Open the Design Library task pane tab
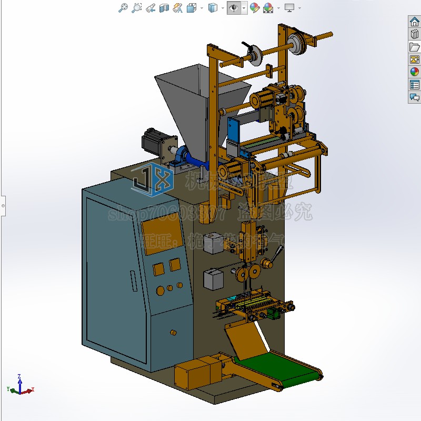Image resolution: width=421 pixels, height=421 pixels. tap(414, 34)
